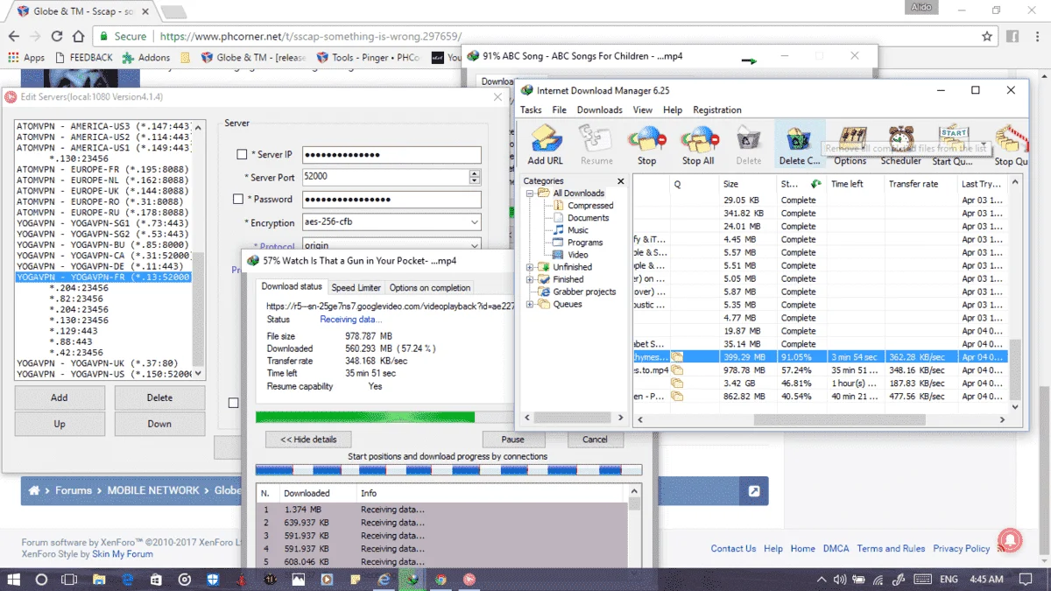The image size is (1051, 591).
Task: Click the scroll-down arrow of the IDM downloads list
Action: tap(1016, 407)
